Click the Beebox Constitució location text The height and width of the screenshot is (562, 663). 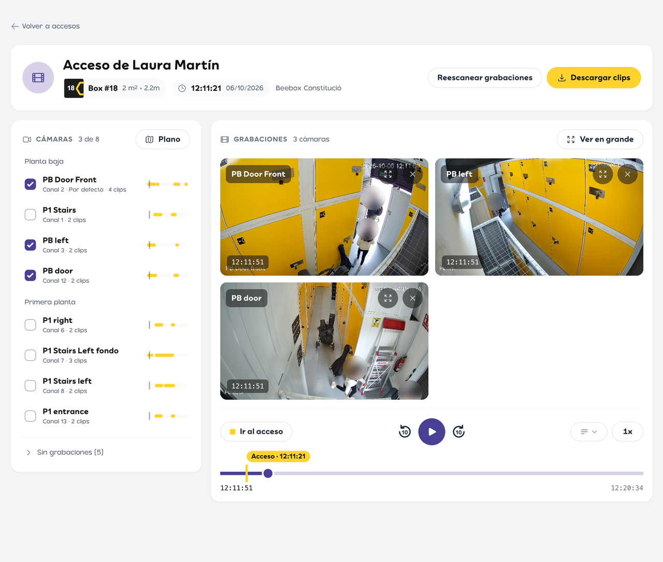pyautogui.click(x=309, y=88)
